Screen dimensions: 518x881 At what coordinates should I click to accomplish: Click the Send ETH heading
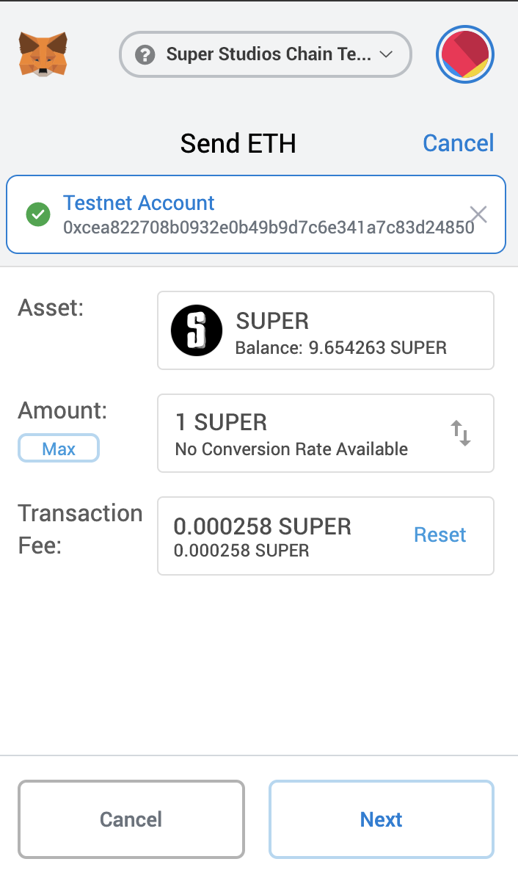pyautogui.click(x=238, y=143)
